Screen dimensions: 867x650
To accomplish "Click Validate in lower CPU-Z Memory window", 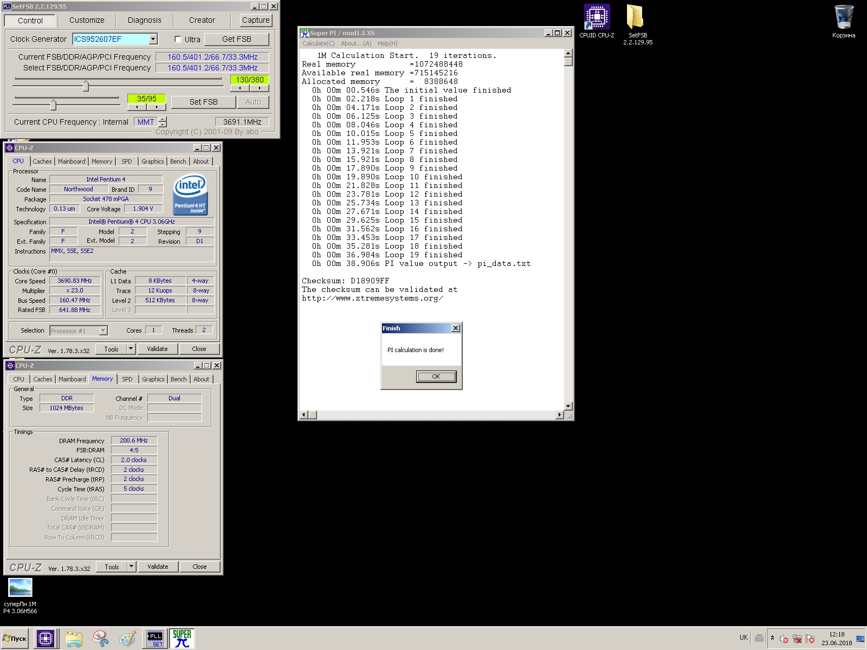I will [x=158, y=567].
